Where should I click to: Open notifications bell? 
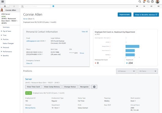tap(144, 2)
